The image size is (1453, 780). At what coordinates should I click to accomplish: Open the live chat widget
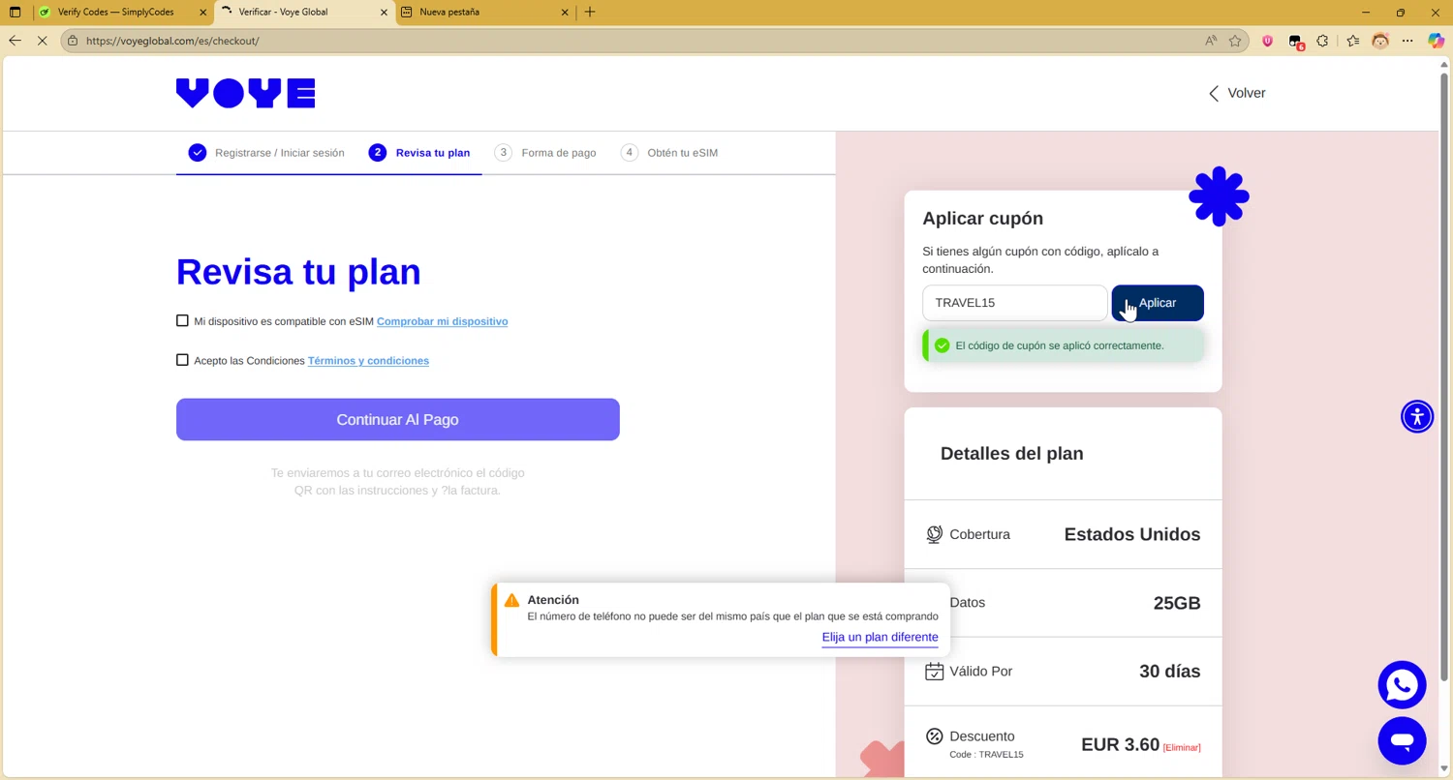pyautogui.click(x=1402, y=741)
